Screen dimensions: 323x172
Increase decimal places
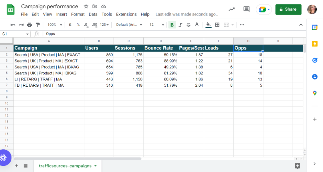coord(94,25)
